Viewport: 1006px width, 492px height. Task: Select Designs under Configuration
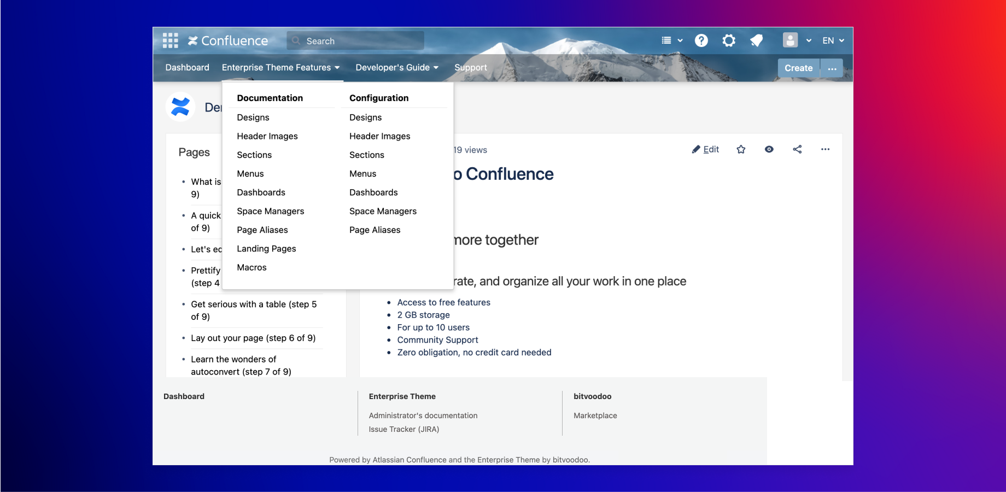coord(366,118)
